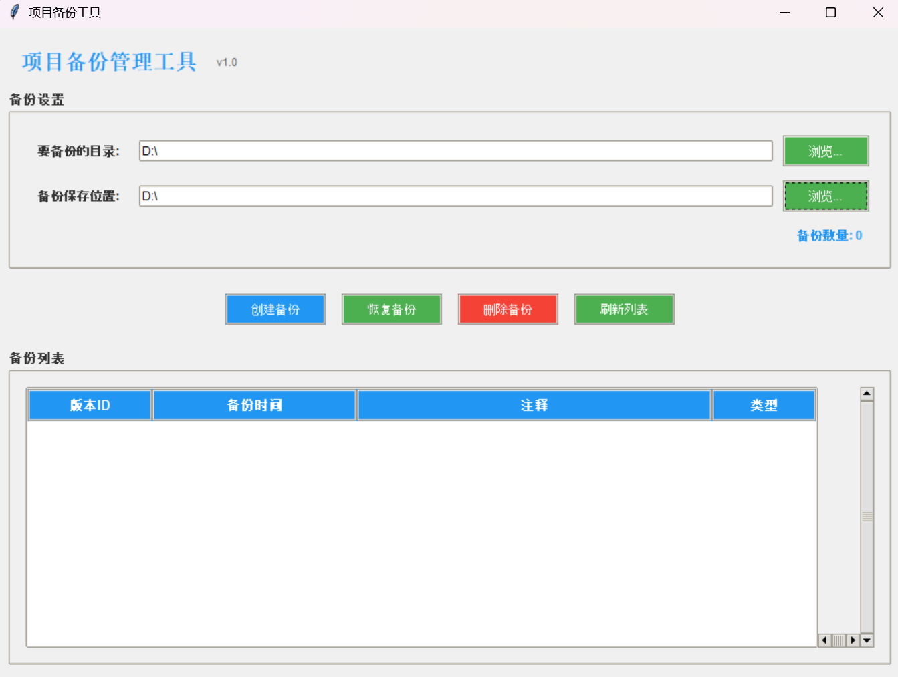Click the 类型 column header
This screenshot has width=898, height=677.
pyautogui.click(x=764, y=405)
